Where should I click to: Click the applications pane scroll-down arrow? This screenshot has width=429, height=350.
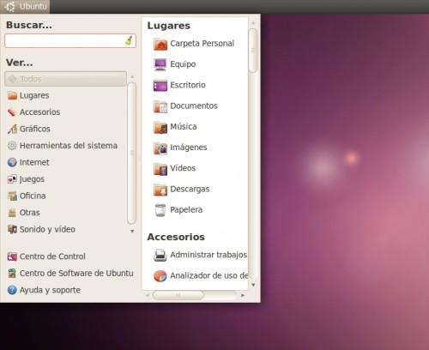pyautogui.click(x=253, y=285)
